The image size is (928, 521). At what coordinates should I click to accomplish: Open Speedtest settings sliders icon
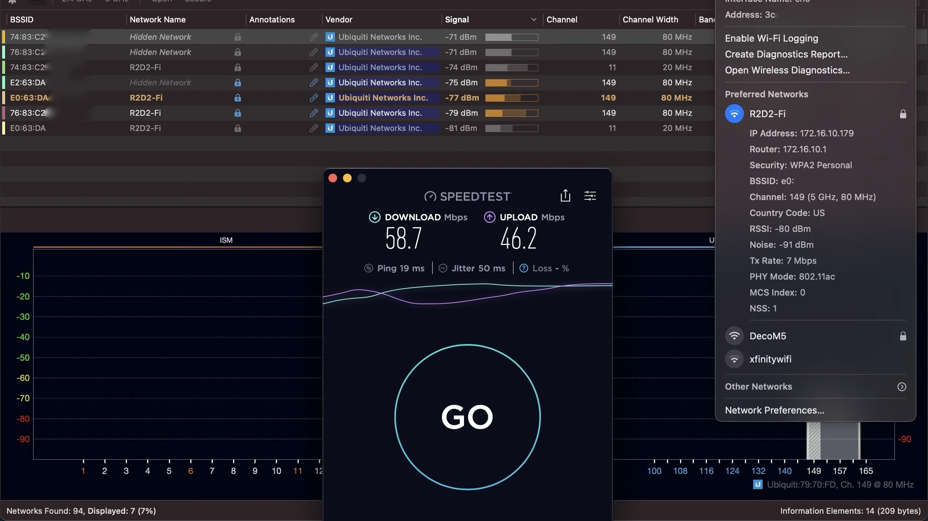(590, 195)
